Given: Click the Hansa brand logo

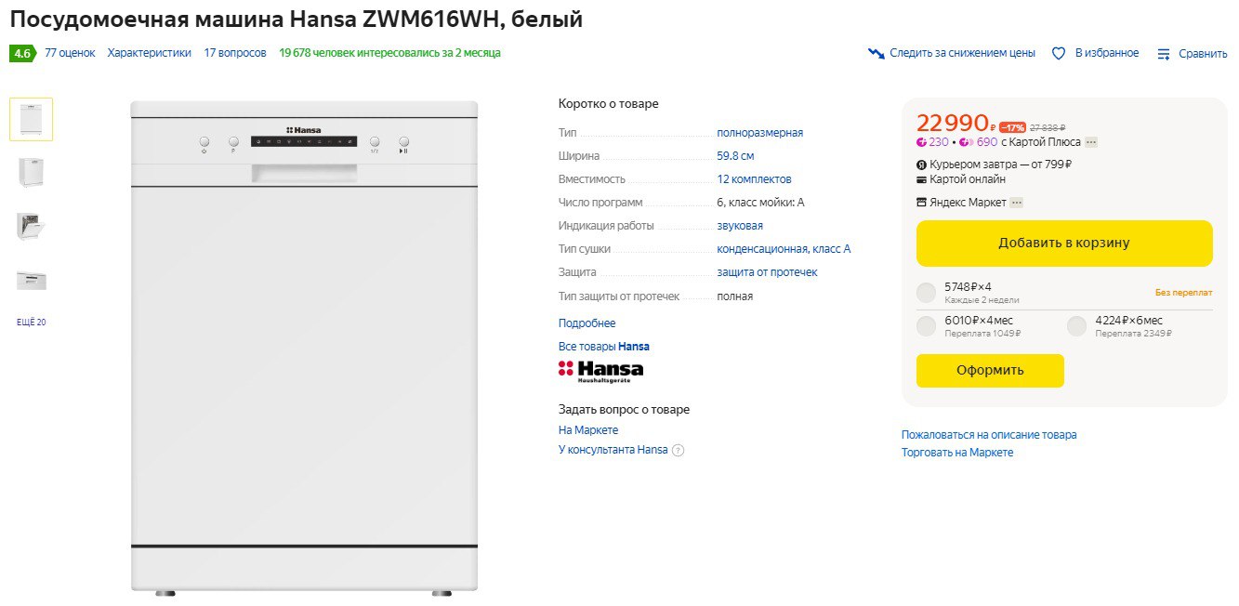Looking at the screenshot, I should (600, 371).
